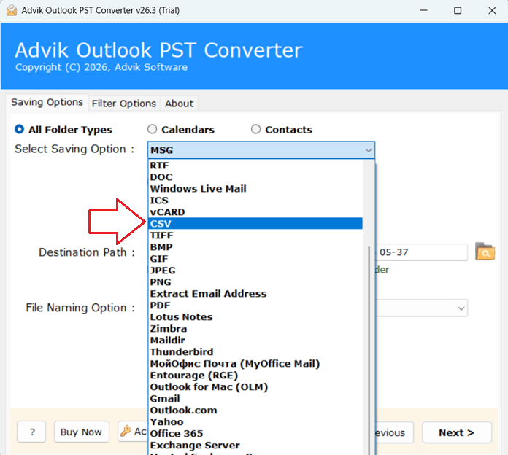The width and height of the screenshot is (508, 455).
Task: Select the highlighted CSV option
Action: tap(255, 224)
